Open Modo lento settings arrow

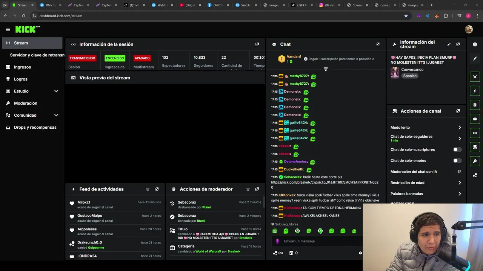[x=460, y=128]
